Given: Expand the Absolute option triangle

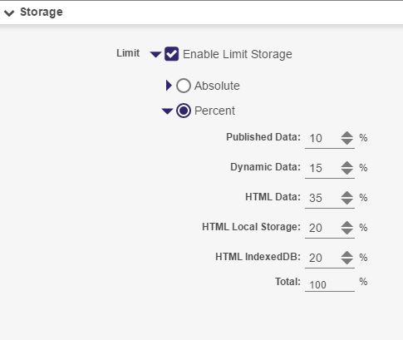Looking at the screenshot, I should (x=169, y=86).
